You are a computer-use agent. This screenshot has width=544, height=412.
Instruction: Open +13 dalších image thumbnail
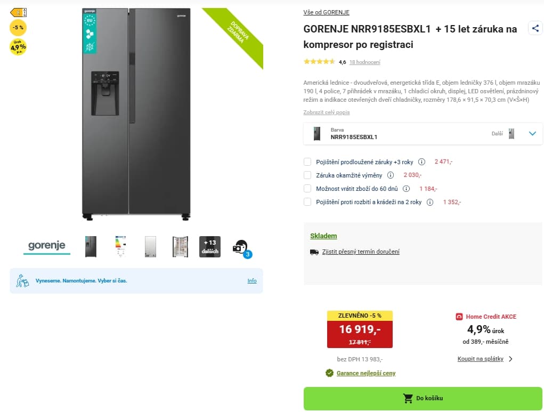tap(209, 246)
